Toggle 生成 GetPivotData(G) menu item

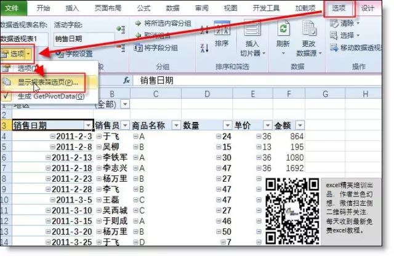(x=50, y=96)
